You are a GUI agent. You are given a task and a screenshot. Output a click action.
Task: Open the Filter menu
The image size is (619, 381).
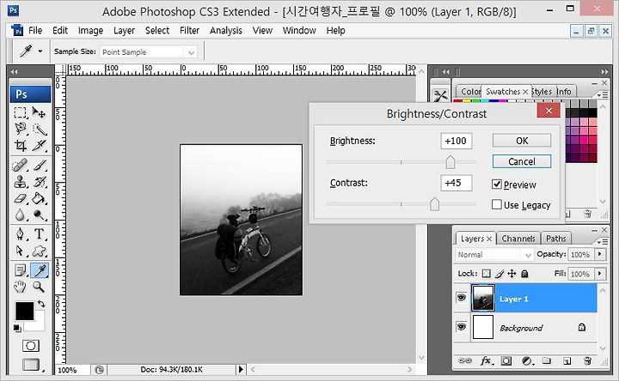point(189,30)
